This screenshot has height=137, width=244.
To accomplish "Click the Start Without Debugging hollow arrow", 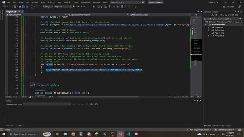I will point(84,6).
